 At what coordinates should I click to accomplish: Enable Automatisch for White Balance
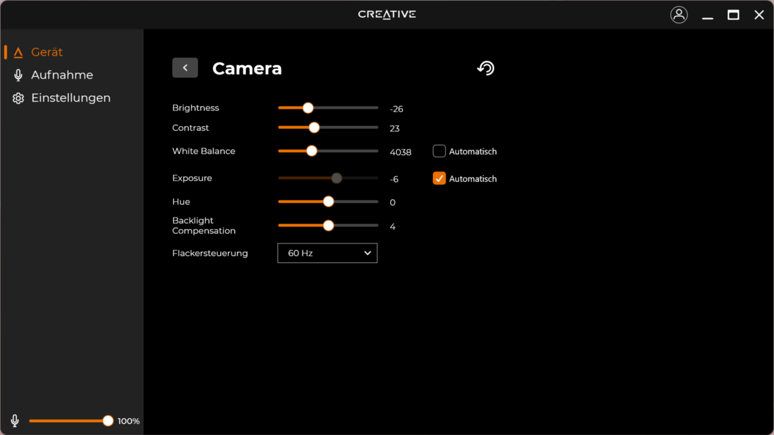pyautogui.click(x=439, y=151)
